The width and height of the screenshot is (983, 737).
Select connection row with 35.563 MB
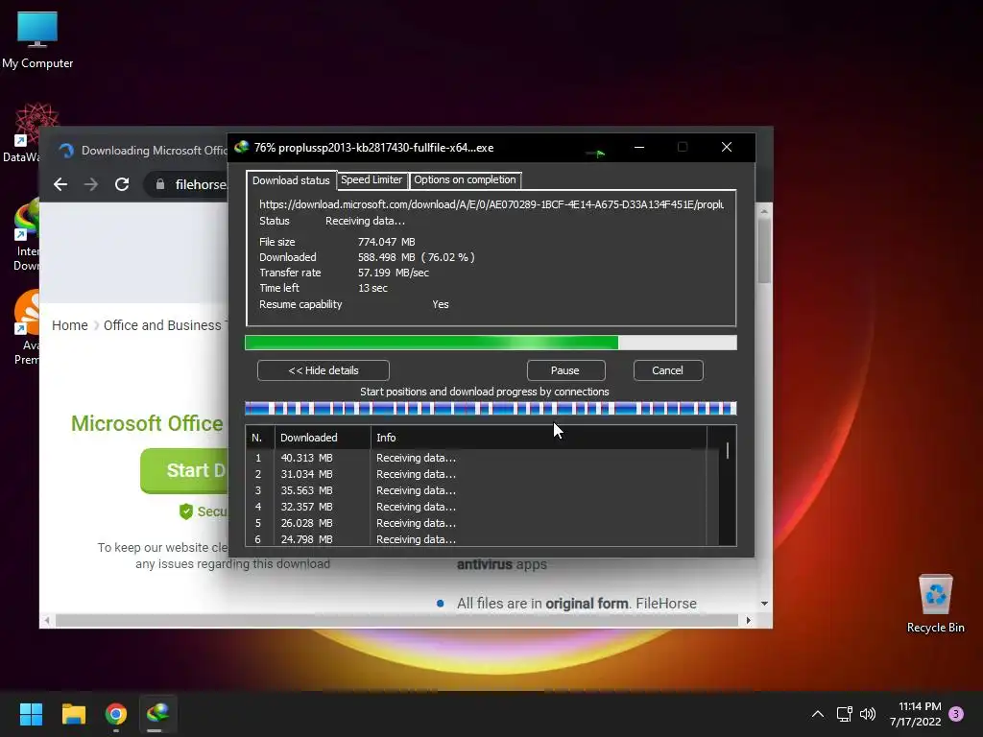(x=476, y=490)
